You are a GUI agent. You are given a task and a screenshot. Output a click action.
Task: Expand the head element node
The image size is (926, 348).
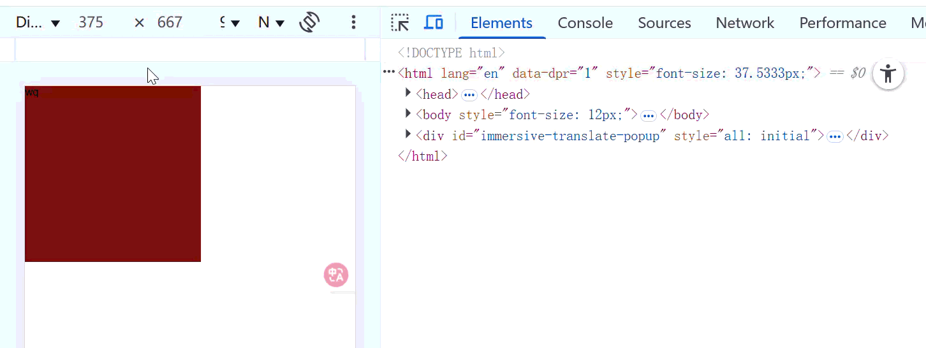408,94
